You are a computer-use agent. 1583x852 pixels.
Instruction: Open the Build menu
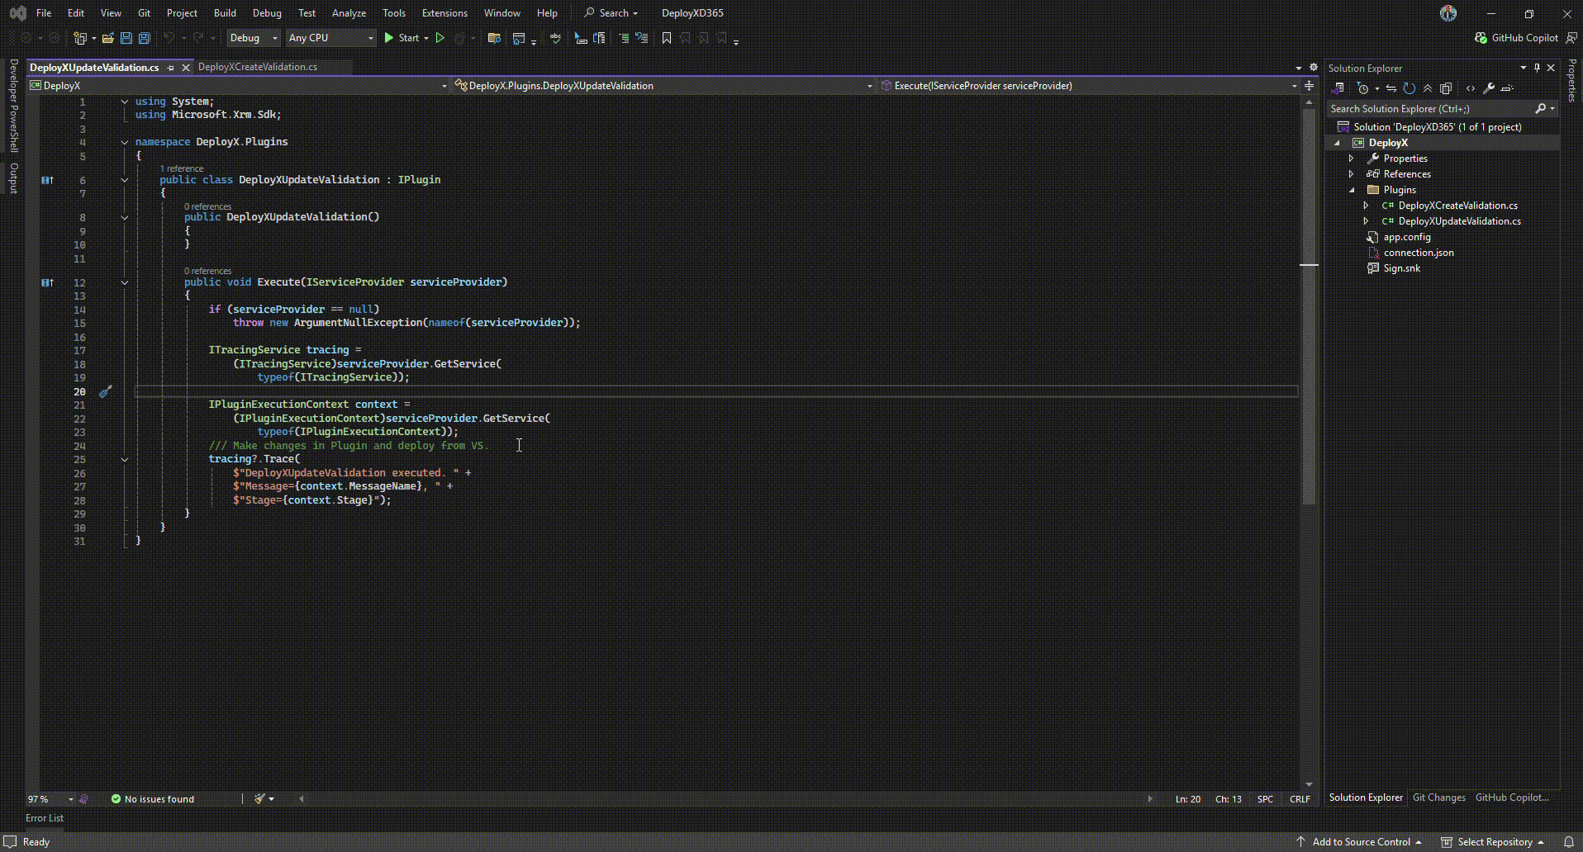click(x=225, y=13)
